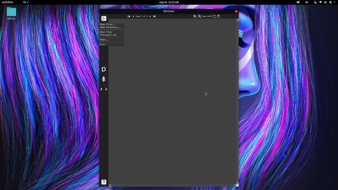This screenshot has height=190, width=338.
Task: Expand the Tk application menu
Action: point(26,2)
